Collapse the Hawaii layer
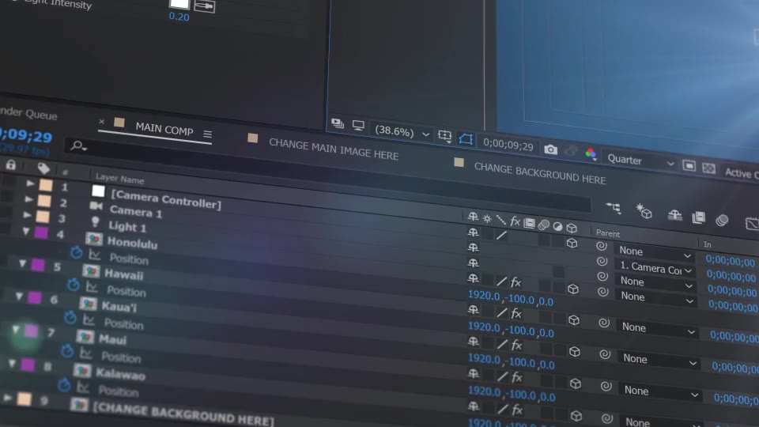 22,263
